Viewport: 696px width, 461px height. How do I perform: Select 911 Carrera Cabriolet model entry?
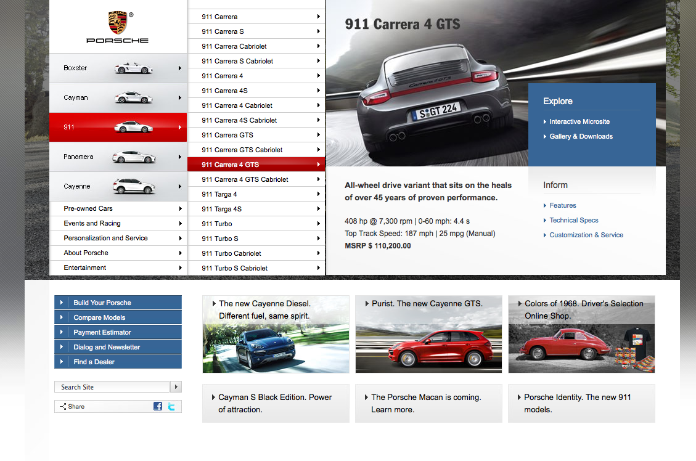(x=256, y=46)
